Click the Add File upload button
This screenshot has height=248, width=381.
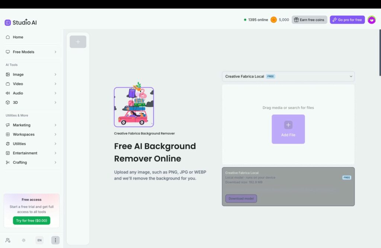click(288, 129)
